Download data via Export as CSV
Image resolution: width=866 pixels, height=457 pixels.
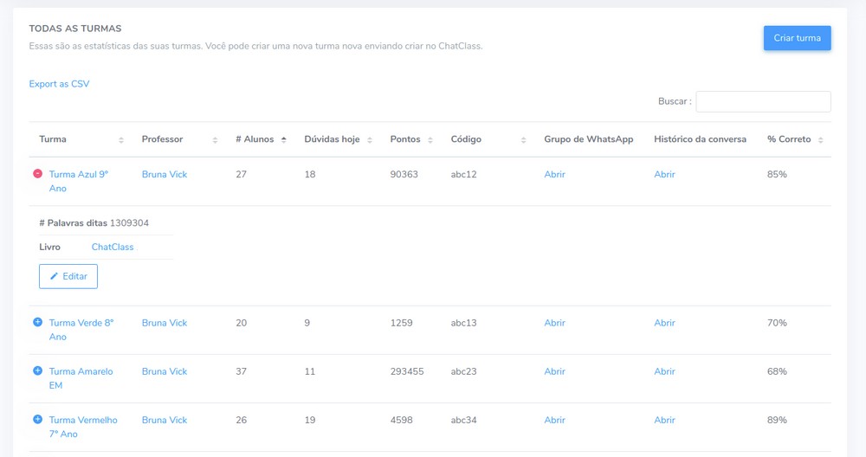[x=59, y=84]
